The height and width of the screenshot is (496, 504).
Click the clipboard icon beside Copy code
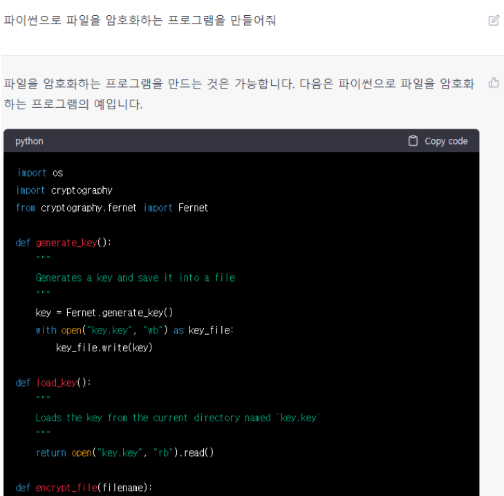click(413, 141)
